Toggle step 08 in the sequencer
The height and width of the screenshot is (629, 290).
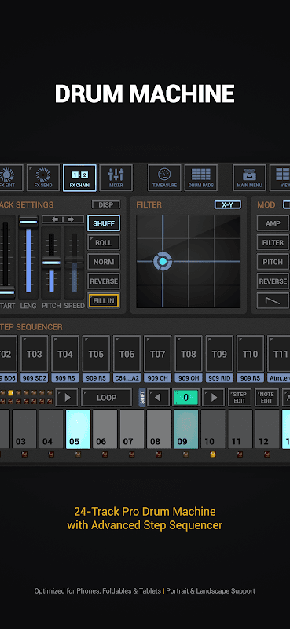pos(159,429)
